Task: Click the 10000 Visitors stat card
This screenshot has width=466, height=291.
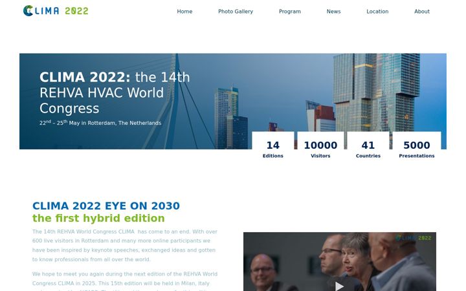Action: coord(320,149)
